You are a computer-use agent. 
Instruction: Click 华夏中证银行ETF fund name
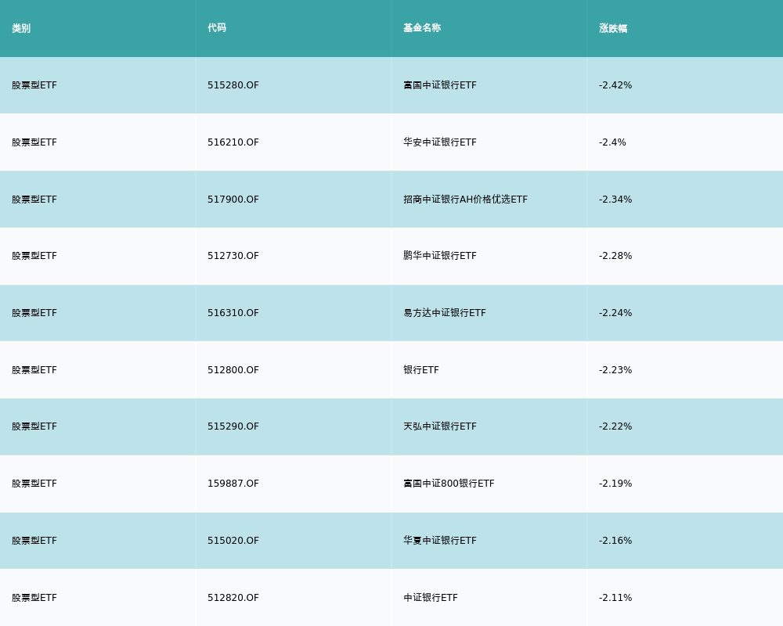(x=440, y=541)
